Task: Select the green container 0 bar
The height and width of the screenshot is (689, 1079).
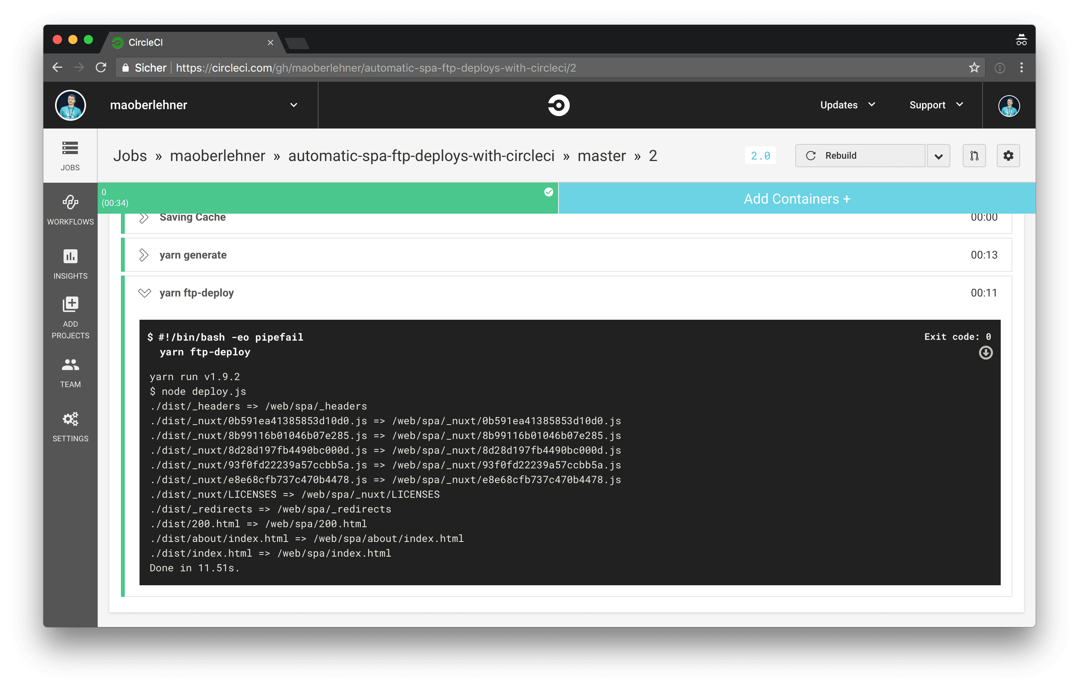Action: click(327, 198)
